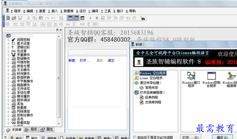
Task: Check 启动后不再显示此对话框 checkbox
Action: [134, 137]
